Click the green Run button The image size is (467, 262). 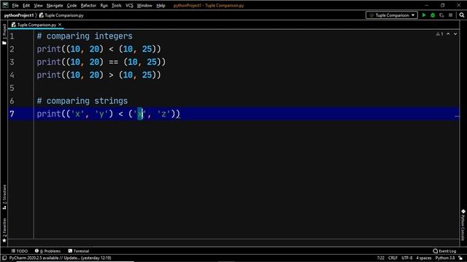click(x=424, y=15)
